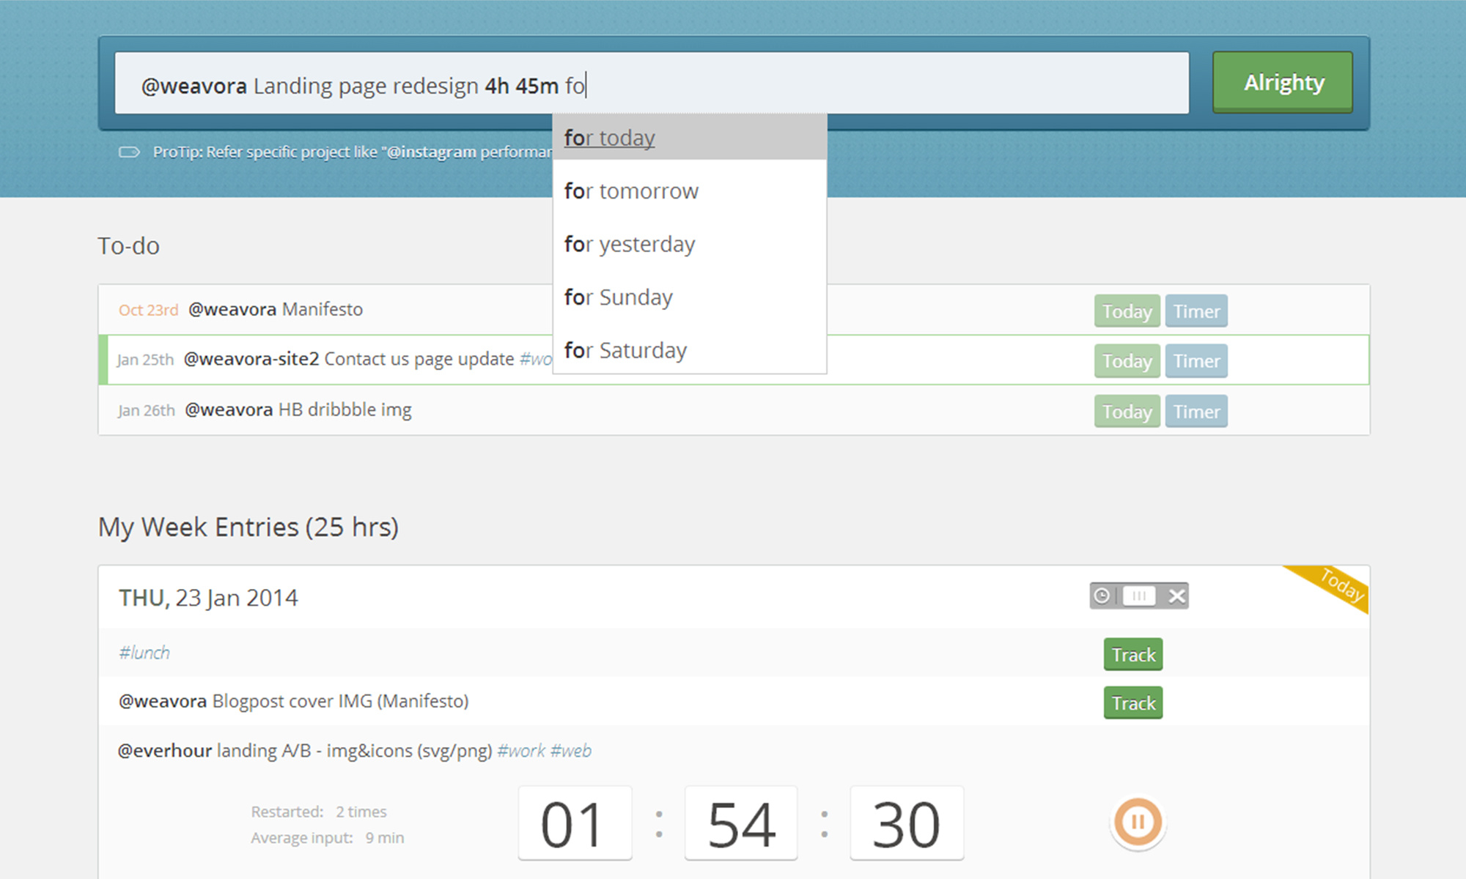Pick 'for Saturday' from the suggestions

tap(625, 350)
